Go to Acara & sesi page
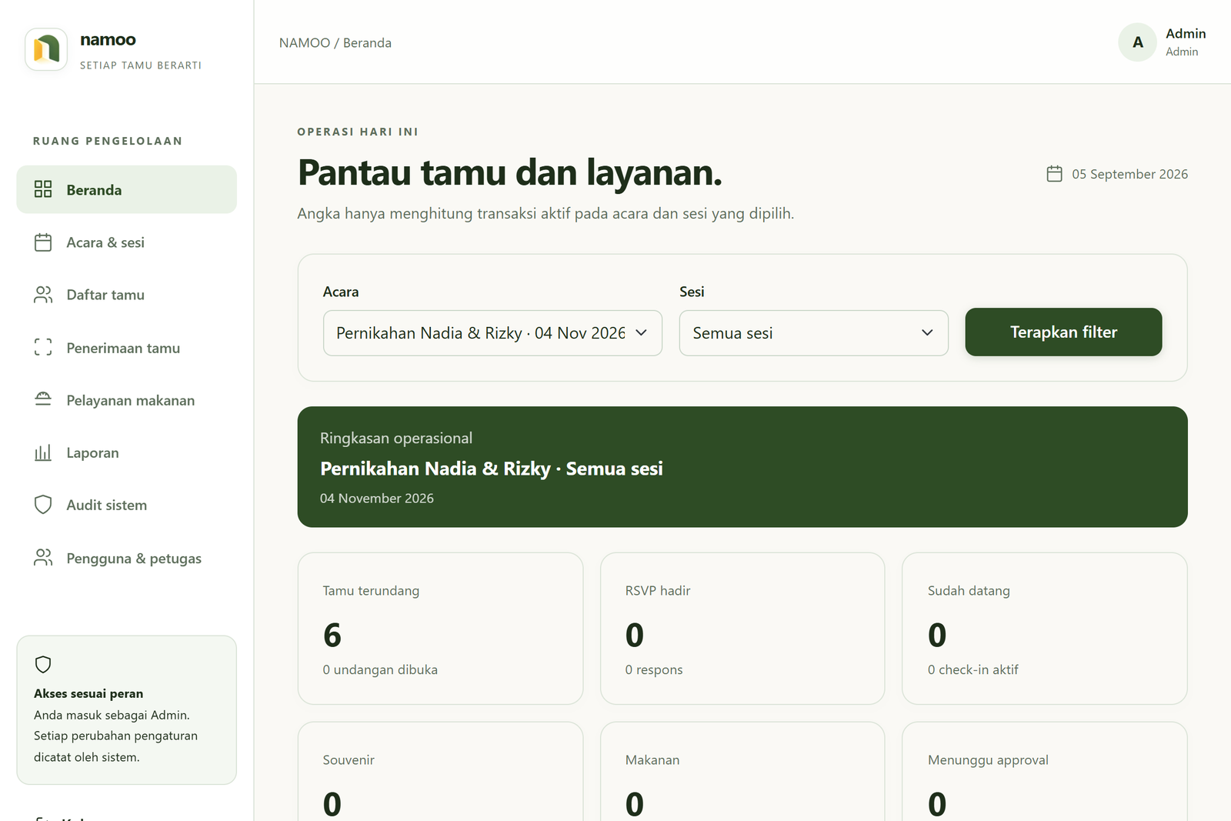 point(127,242)
